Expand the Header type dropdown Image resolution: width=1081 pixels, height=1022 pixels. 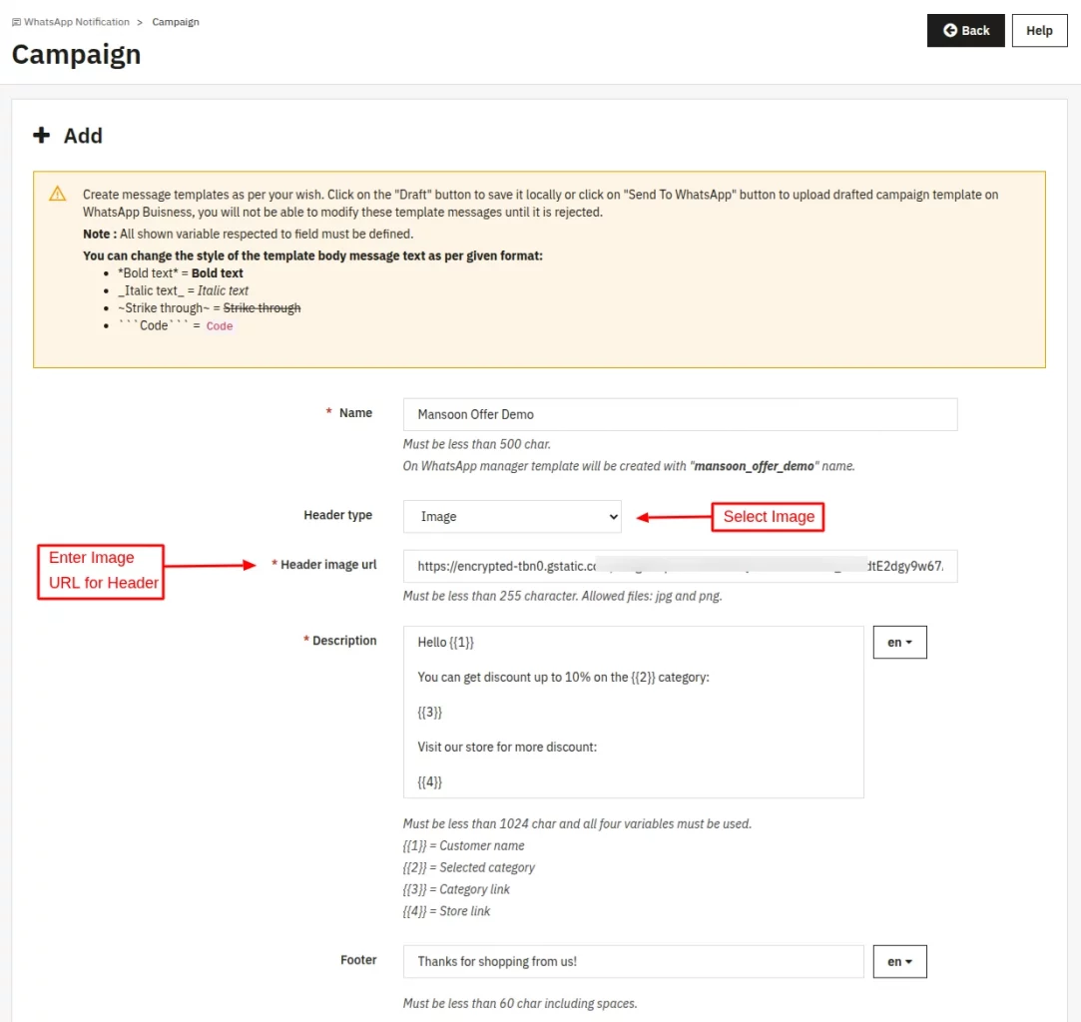(512, 516)
